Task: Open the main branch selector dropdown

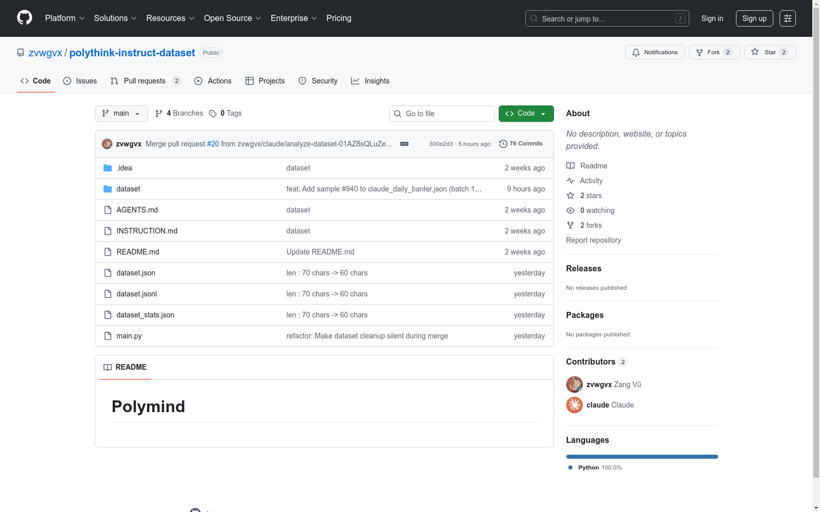Action: pos(121,114)
